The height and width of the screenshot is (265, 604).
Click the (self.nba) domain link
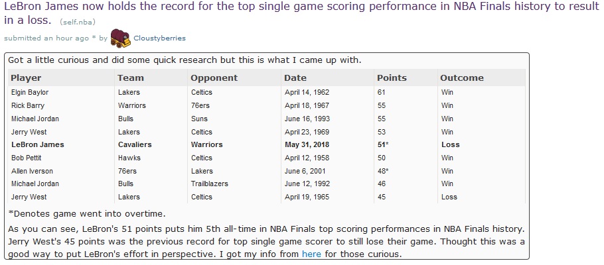(x=68, y=23)
